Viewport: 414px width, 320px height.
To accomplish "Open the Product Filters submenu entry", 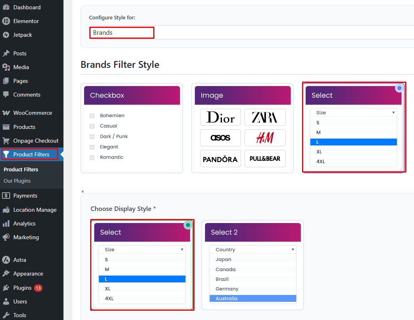I will click(21, 169).
